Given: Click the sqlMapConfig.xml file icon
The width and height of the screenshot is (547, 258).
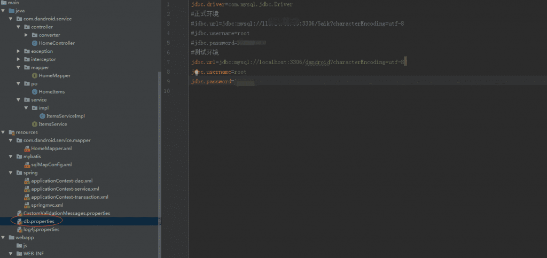Looking at the screenshot, I should 27,165.
